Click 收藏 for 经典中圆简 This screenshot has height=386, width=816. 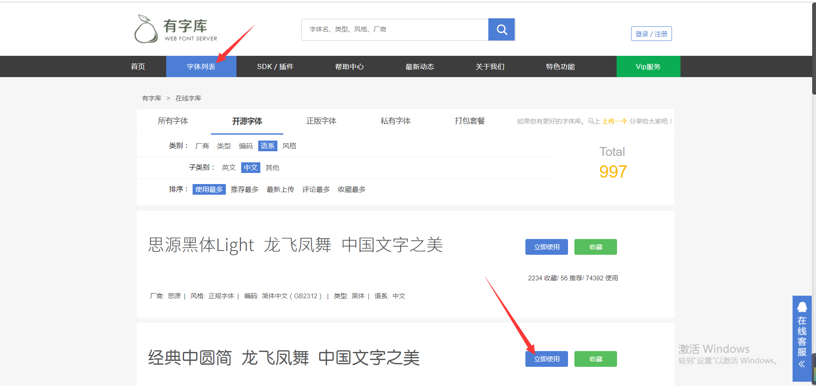click(x=596, y=359)
